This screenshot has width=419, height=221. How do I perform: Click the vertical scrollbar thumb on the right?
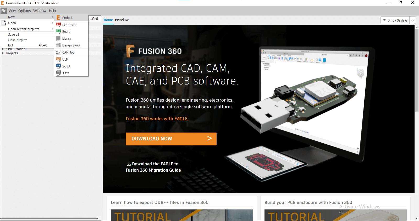click(417, 70)
